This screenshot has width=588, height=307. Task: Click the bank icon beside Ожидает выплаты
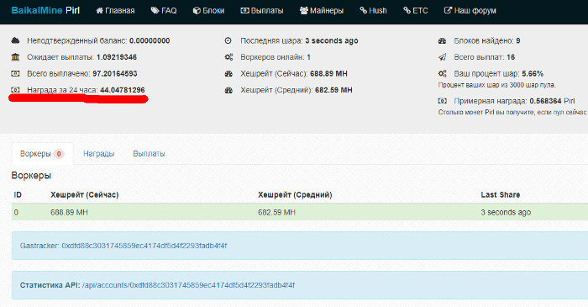15,57
